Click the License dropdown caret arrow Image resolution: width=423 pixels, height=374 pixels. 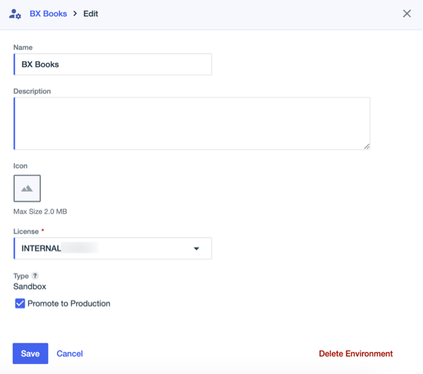pos(197,248)
